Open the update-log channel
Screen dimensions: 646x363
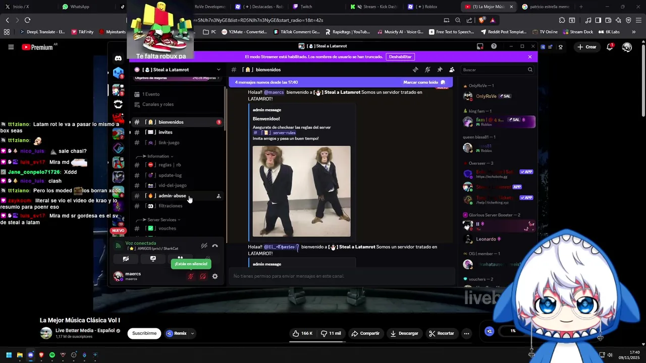177,175
